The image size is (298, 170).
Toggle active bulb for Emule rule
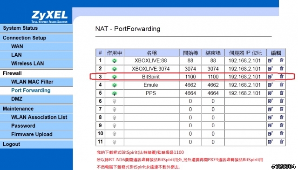pyautogui.click(x=115, y=85)
